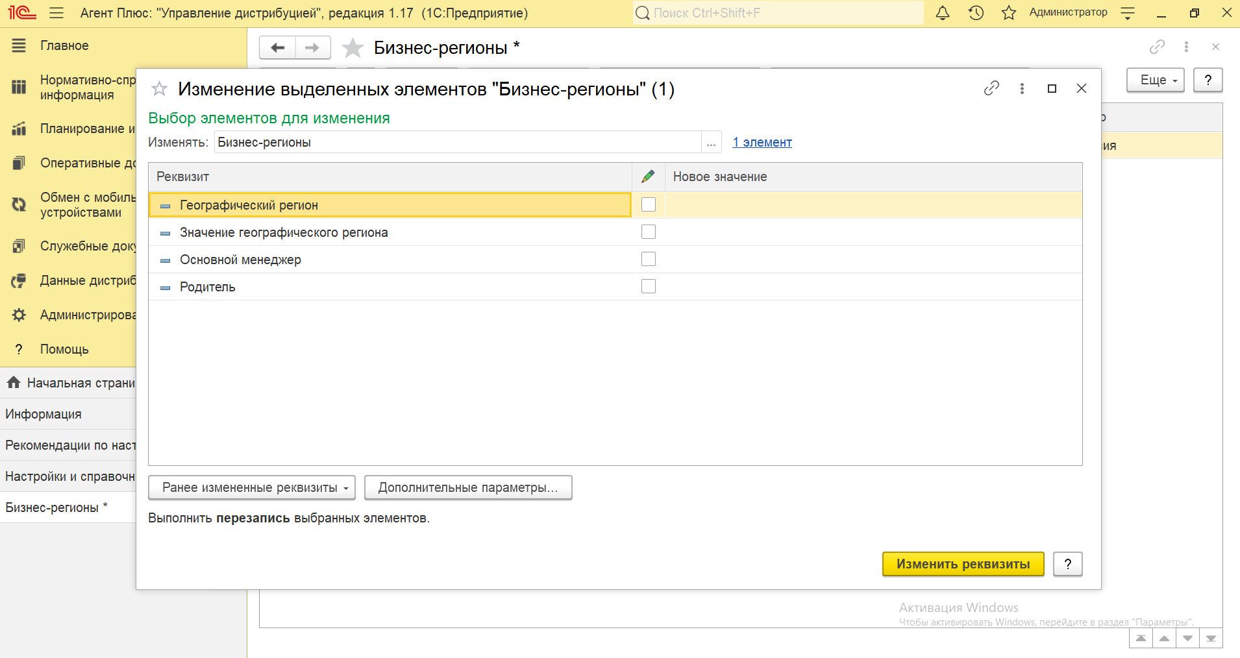Click Дополнительные параметры button
Screen dimensions: 1240x658
(x=467, y=487)
